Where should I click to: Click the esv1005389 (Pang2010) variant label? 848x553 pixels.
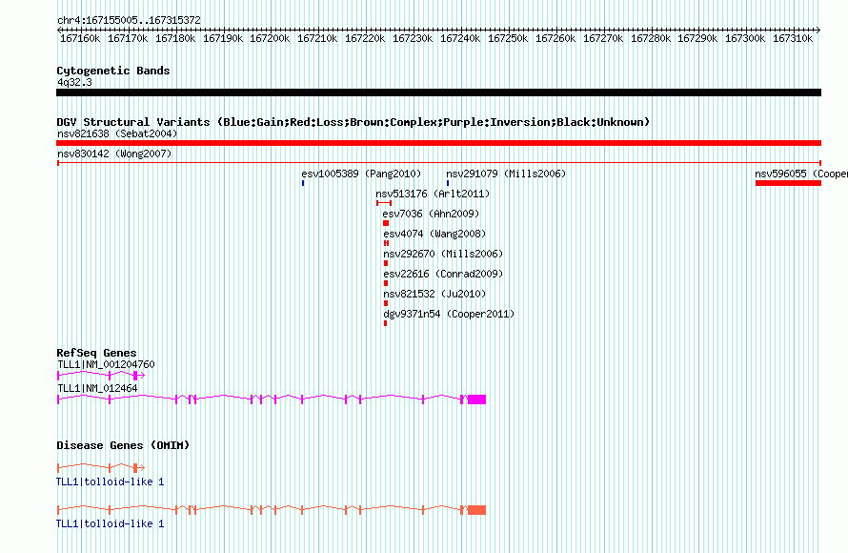tap(361, 174)
